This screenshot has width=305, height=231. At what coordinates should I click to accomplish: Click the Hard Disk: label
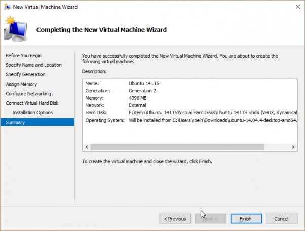pyautogui.click(x=96, y=113)
